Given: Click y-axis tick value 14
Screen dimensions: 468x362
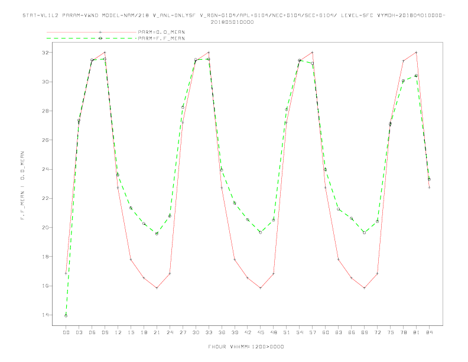Looking at the screenshot, I should (45, 315).
